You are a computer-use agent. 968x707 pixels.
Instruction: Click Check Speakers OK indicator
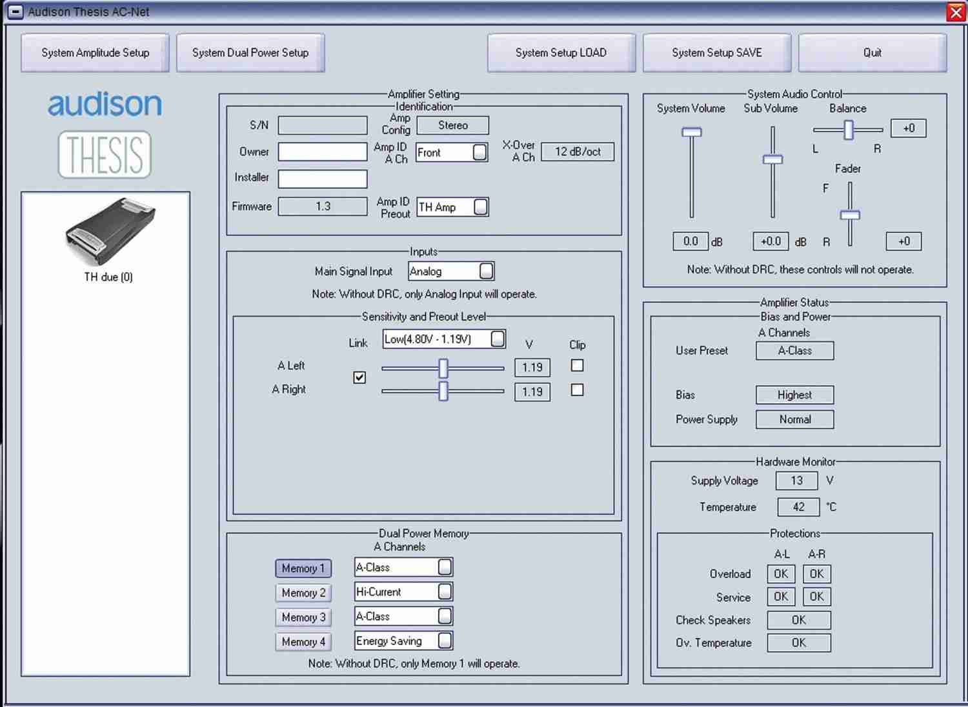799,620
